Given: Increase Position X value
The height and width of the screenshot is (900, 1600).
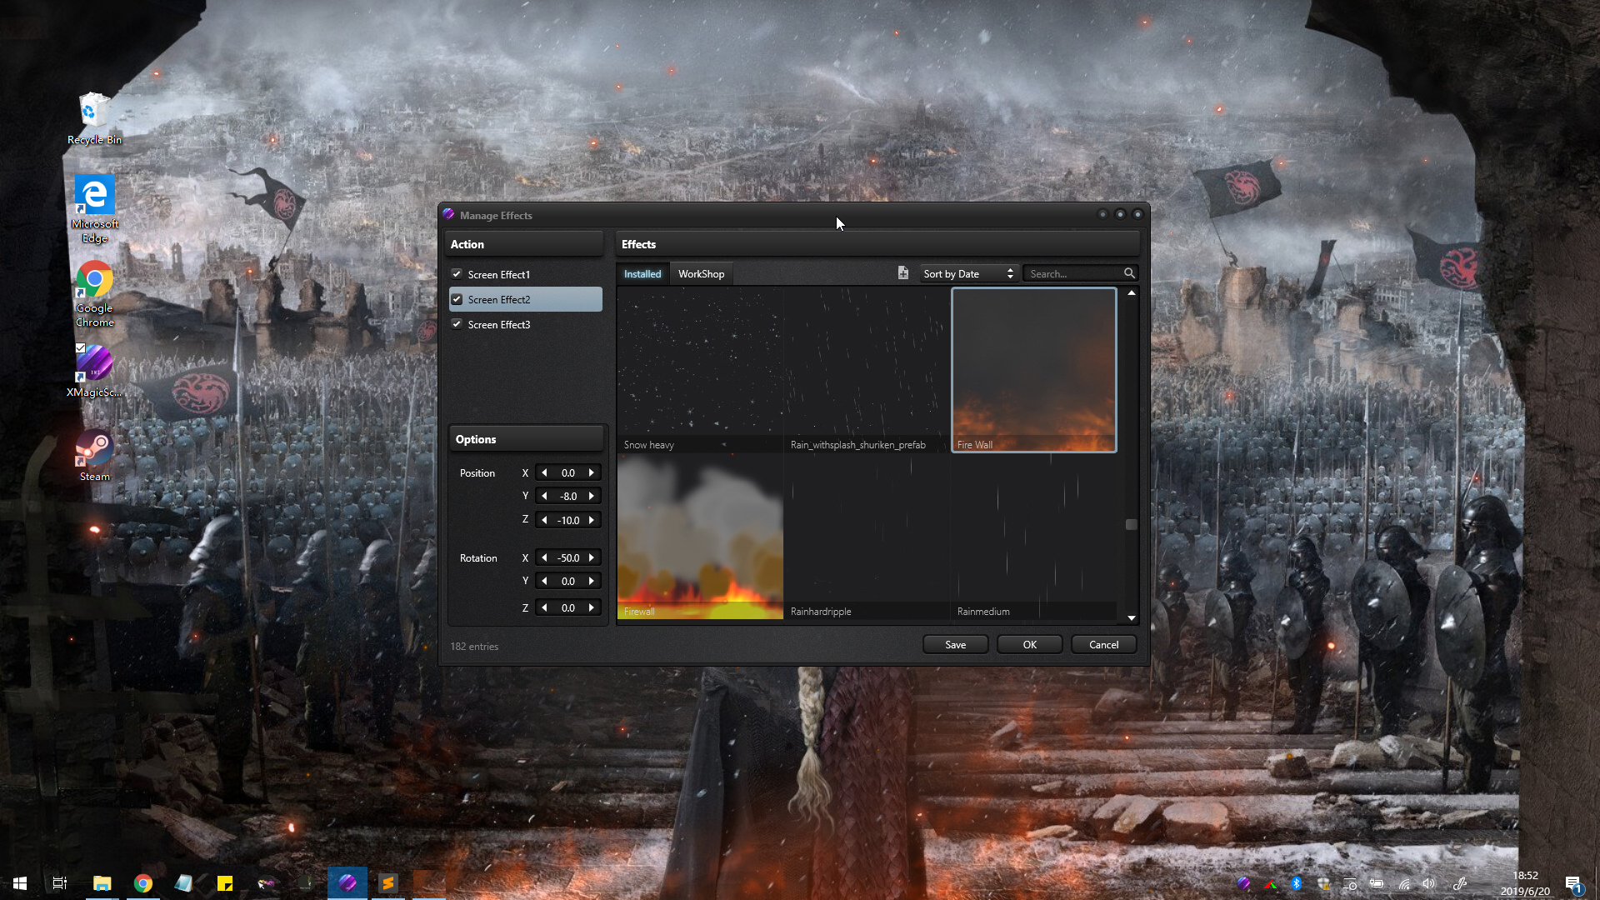Looking at the screenshot, I should pos(592,472).
